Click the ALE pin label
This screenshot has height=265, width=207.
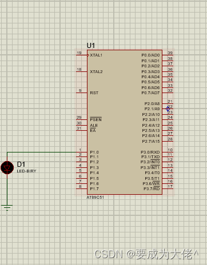[x=94, y=125]
